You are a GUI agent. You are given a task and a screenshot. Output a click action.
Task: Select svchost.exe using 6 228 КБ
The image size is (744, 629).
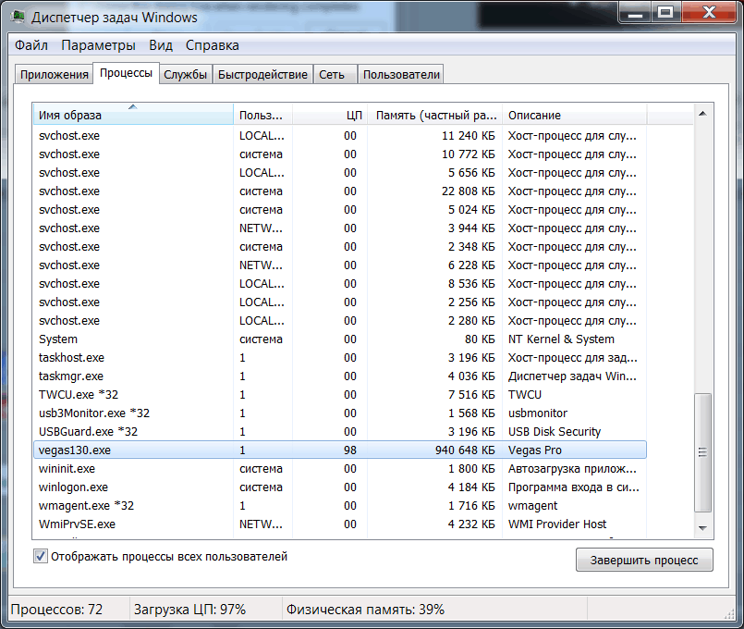(340, 265)
